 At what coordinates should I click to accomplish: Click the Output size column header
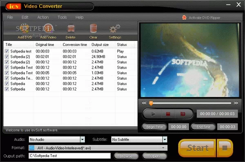[x=102, y=45]
